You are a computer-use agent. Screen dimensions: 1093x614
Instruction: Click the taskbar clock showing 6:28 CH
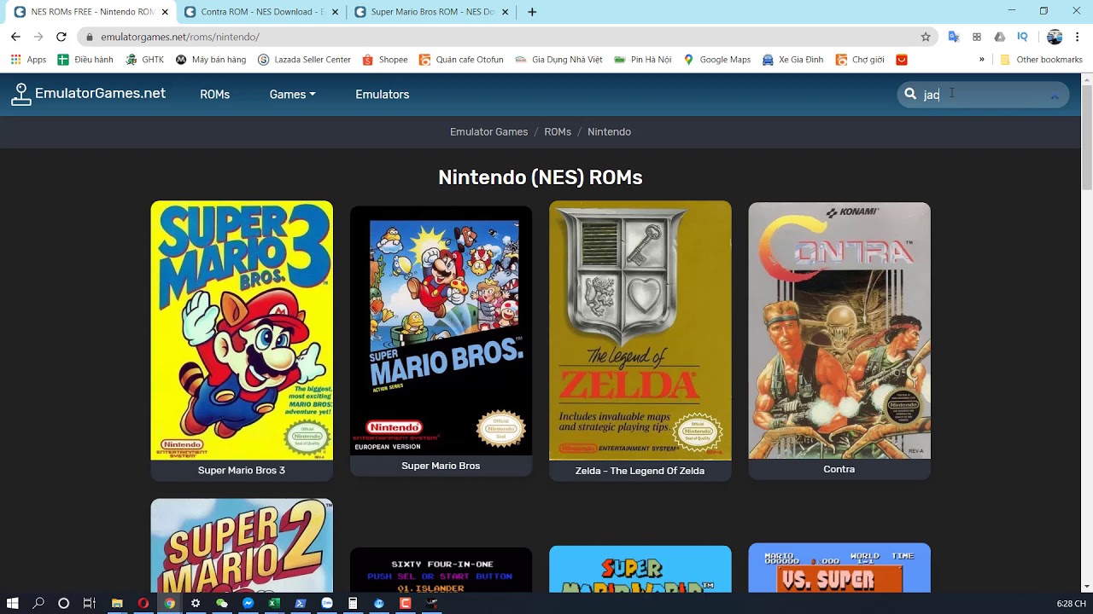click(1071, 604)
